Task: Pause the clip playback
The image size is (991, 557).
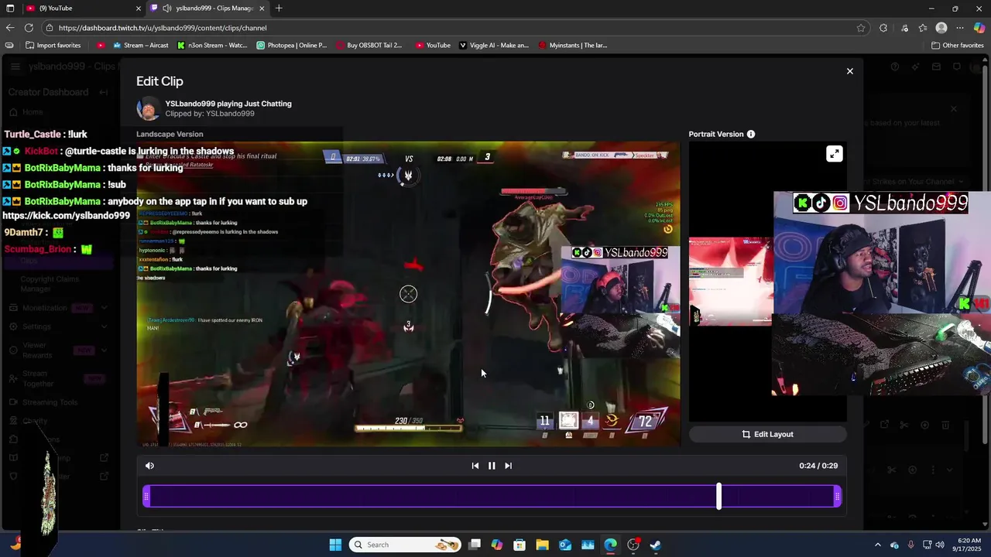Action: pyautogui.click(x=492, y=466)
